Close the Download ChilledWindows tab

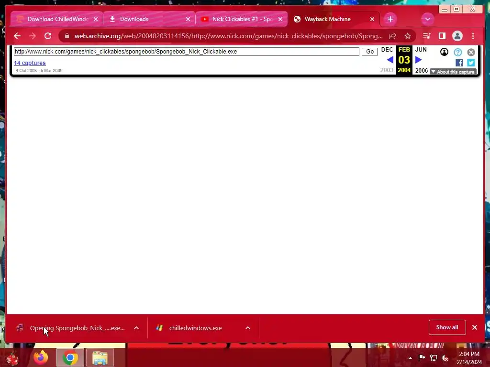(x=96, y=19)
